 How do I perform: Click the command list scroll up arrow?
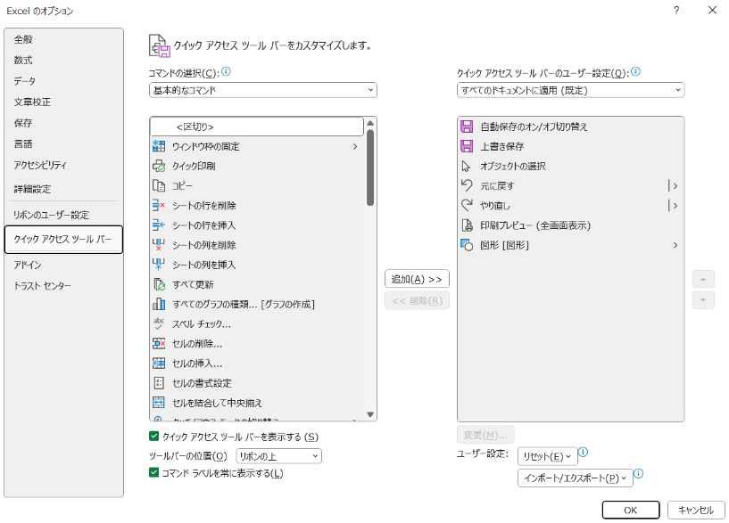click(x=370, y=124)
